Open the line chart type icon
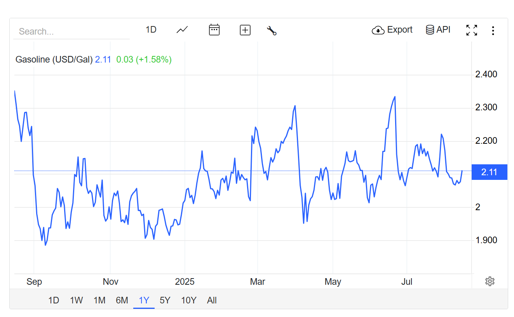Viewport: 514px width, 317px height. tap(182, 30)
